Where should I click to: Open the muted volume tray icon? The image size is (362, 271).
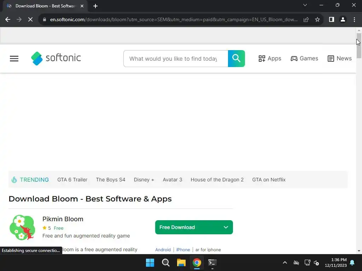[x=316, y=263]
